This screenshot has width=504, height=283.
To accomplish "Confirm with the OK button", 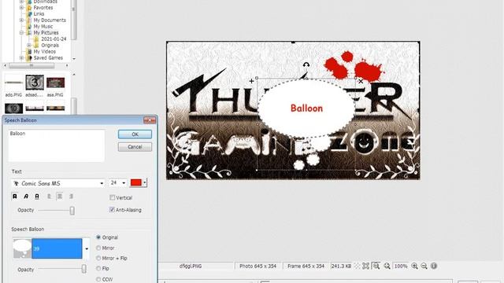I will click(135, 134).
